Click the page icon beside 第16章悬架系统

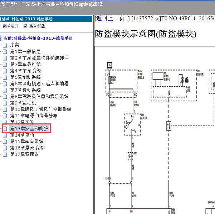pos(5,148)
